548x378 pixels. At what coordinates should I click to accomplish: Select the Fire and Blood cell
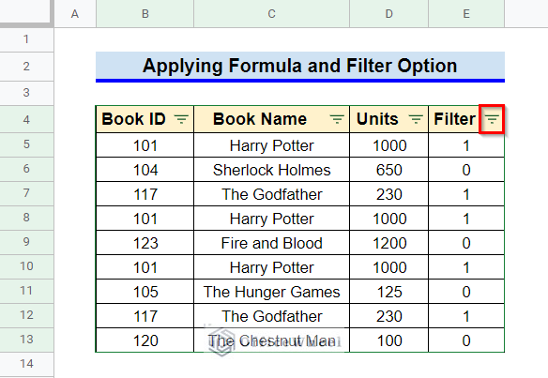[271, 243]
